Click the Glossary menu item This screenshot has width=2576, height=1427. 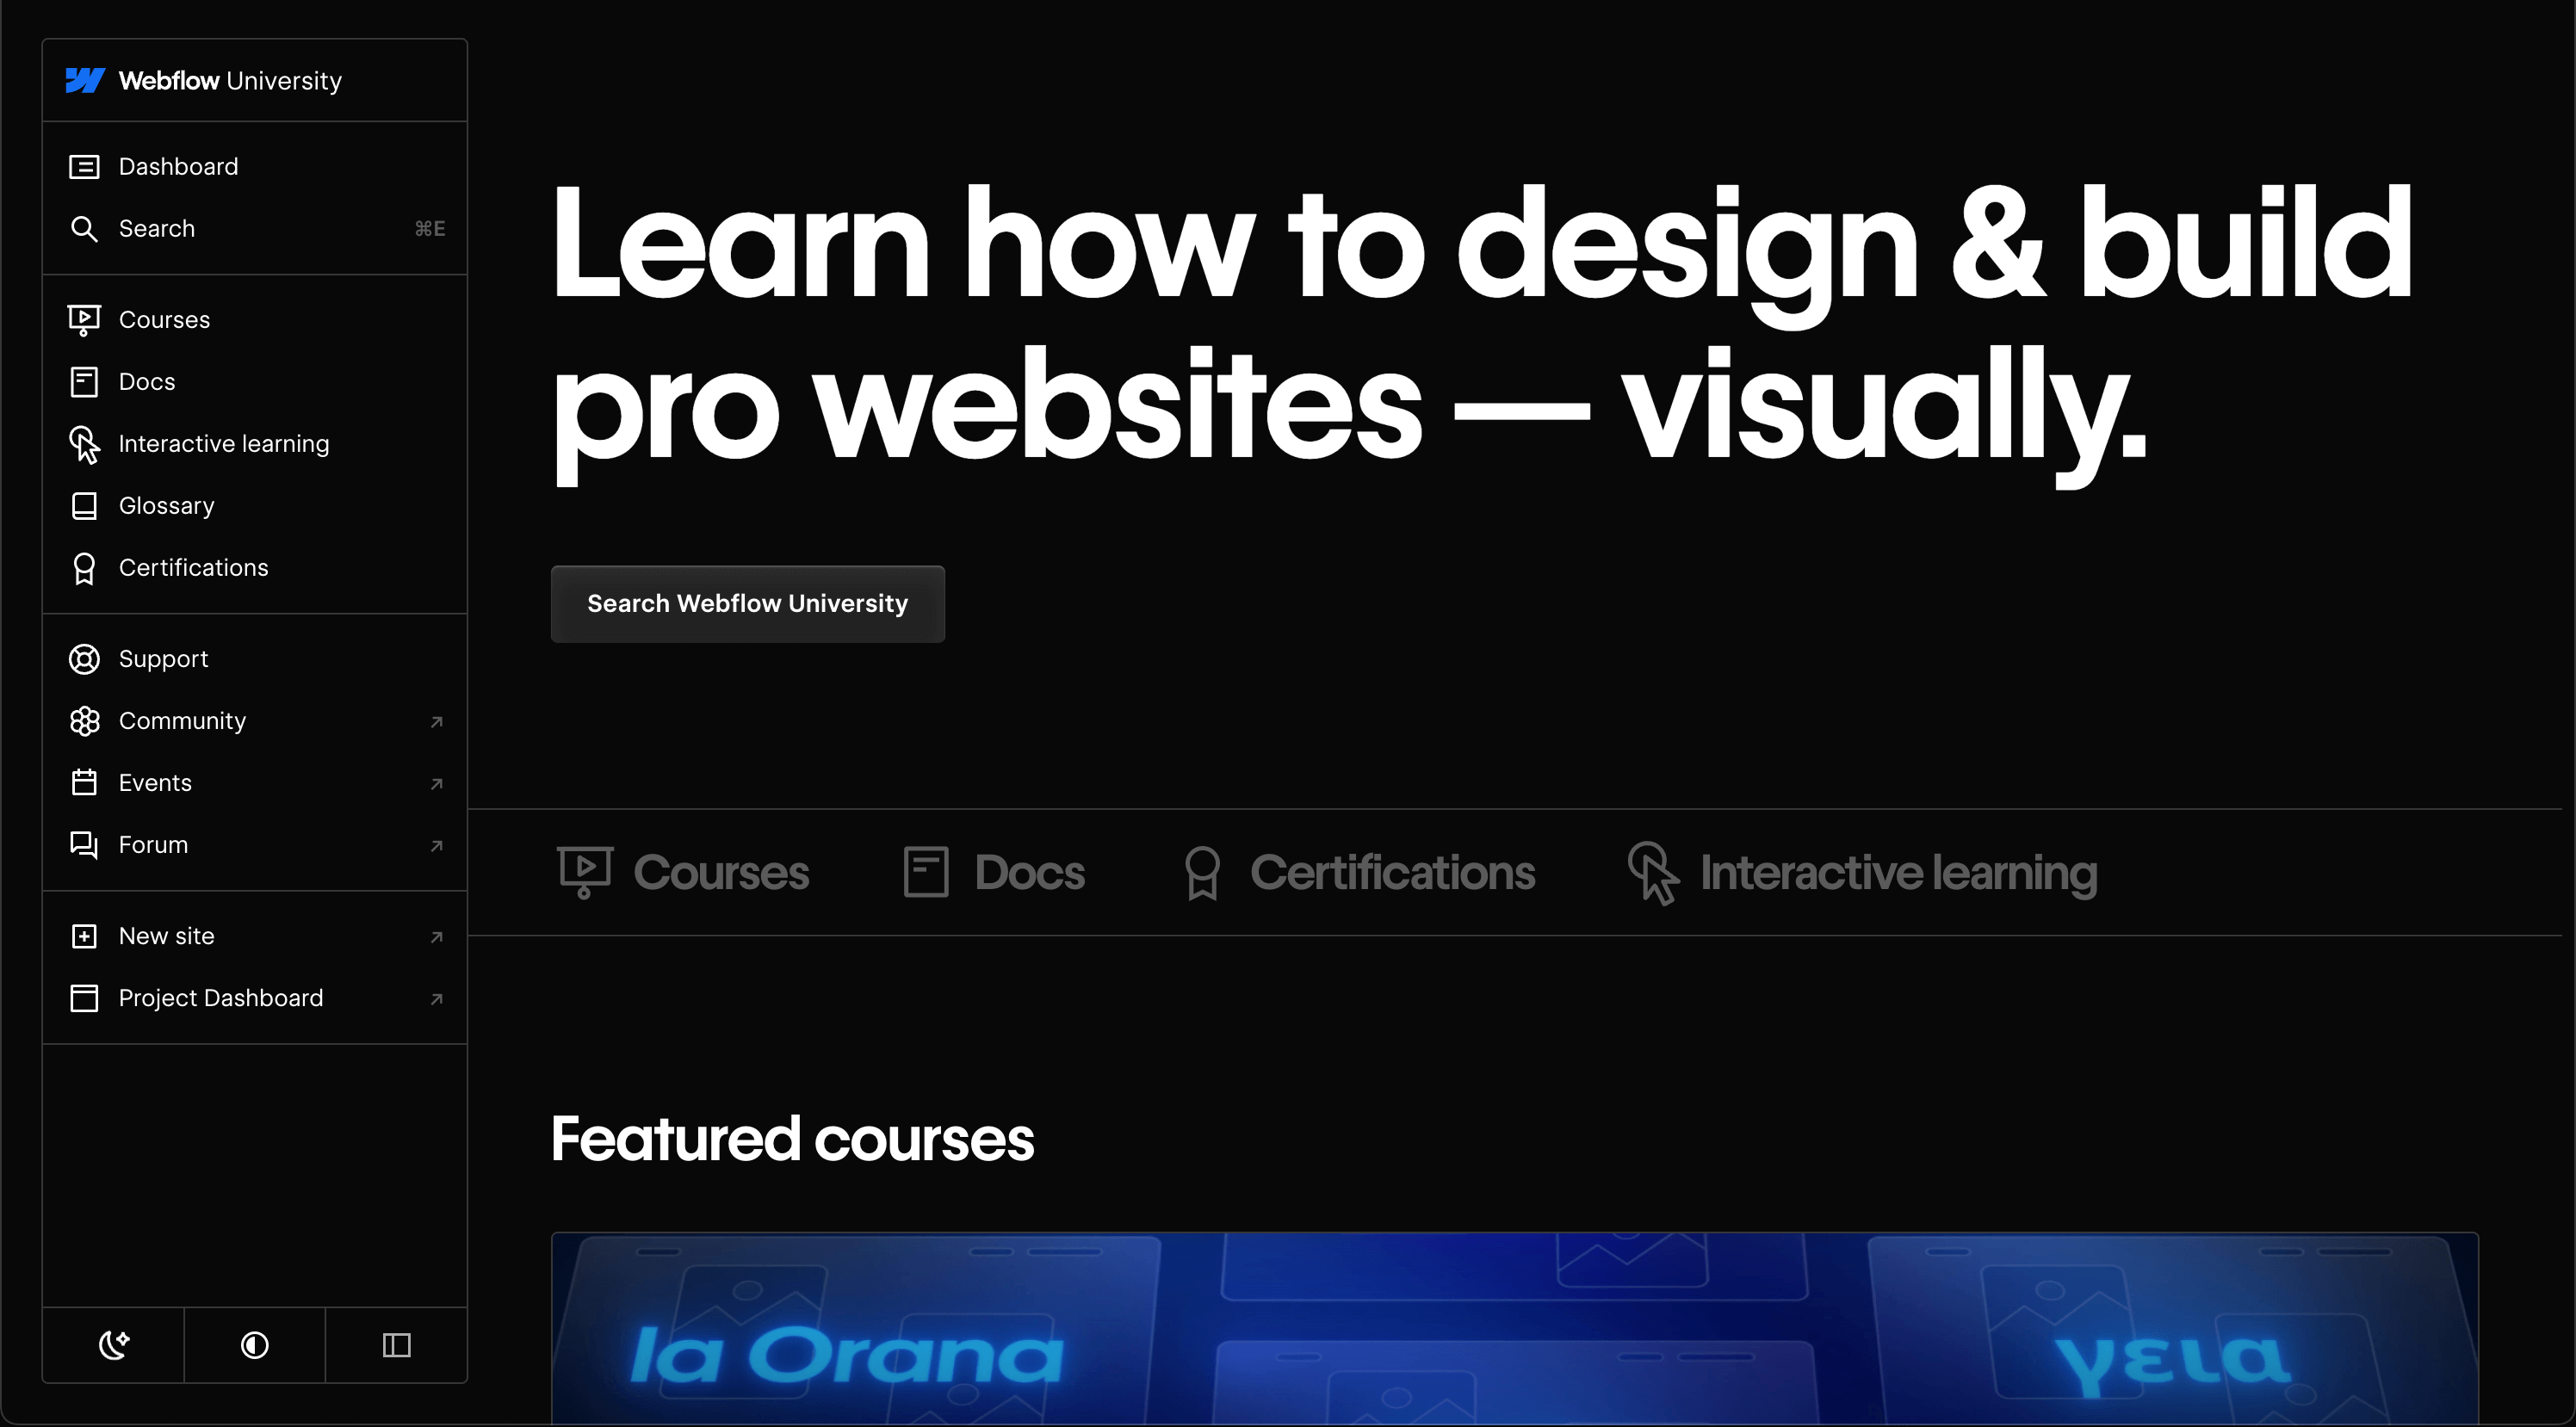click(165, 504)
